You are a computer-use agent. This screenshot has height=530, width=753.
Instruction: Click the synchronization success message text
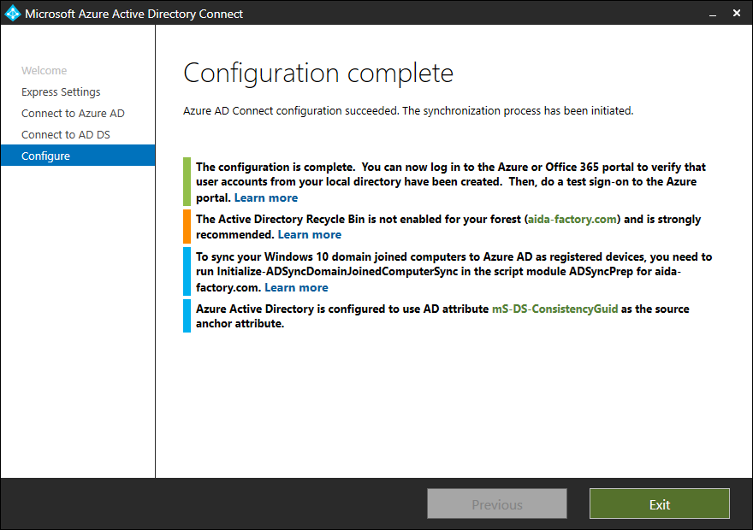[406, 110]
